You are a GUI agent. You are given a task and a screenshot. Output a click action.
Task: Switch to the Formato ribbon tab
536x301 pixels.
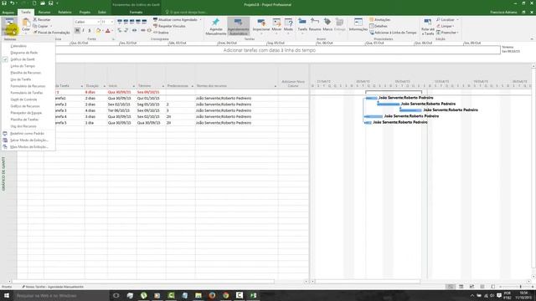pos(136,13)
